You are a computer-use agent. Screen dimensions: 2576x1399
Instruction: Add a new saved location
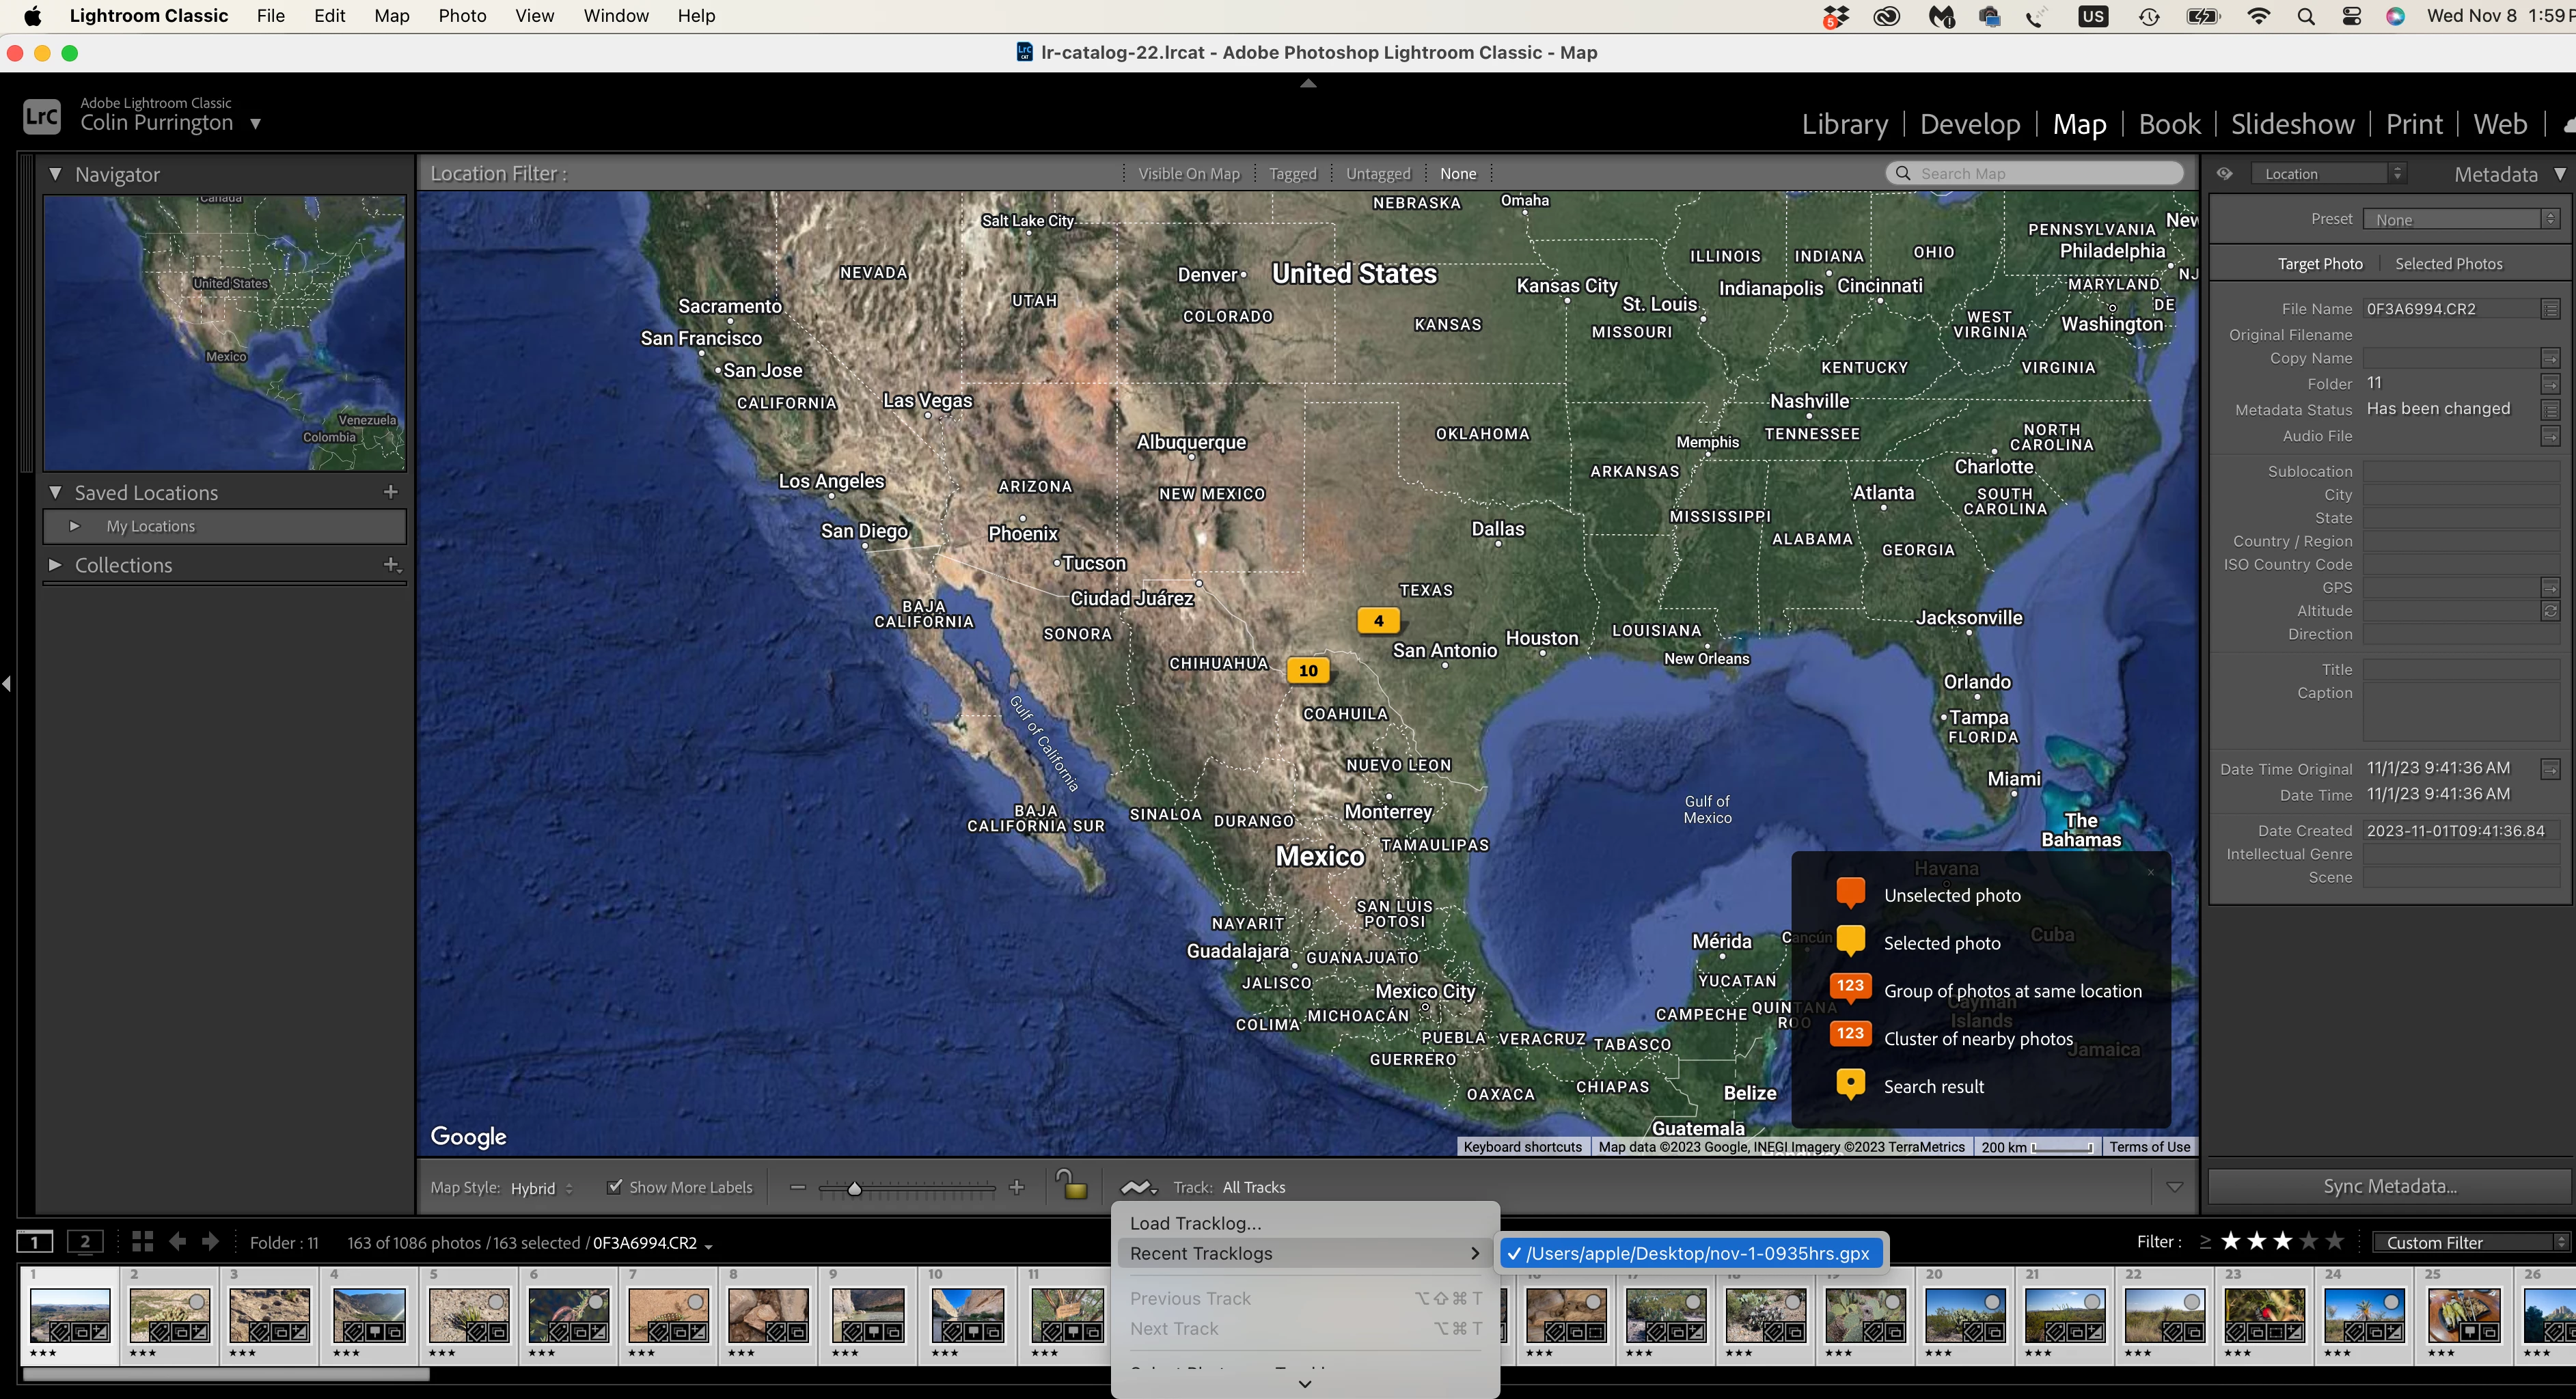click(x=391, y=492)
